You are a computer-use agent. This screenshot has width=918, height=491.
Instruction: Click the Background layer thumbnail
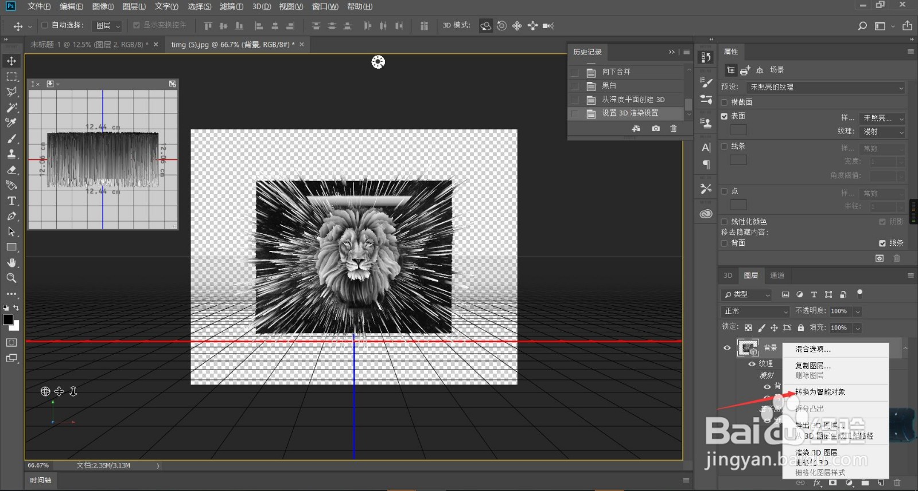tap(748, 348)
